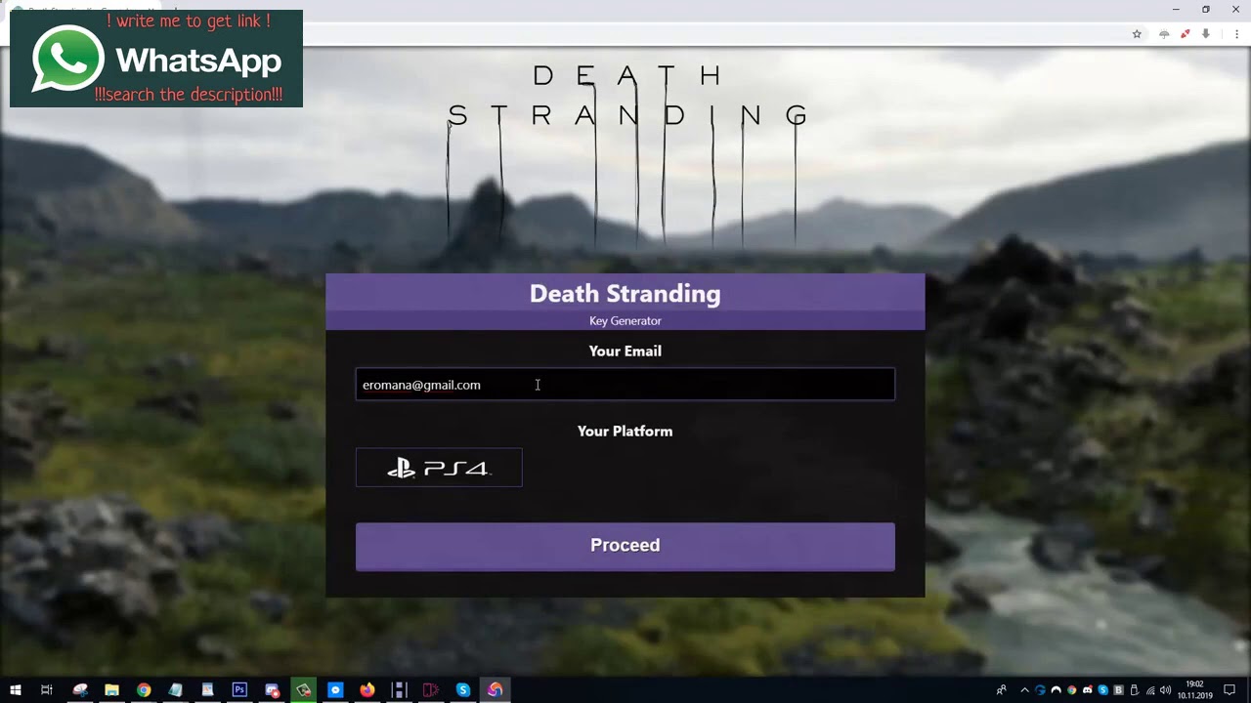Open Photoshop from the taskbar
The height and width of the screenshot is (703, 1251).
[239, 690]
